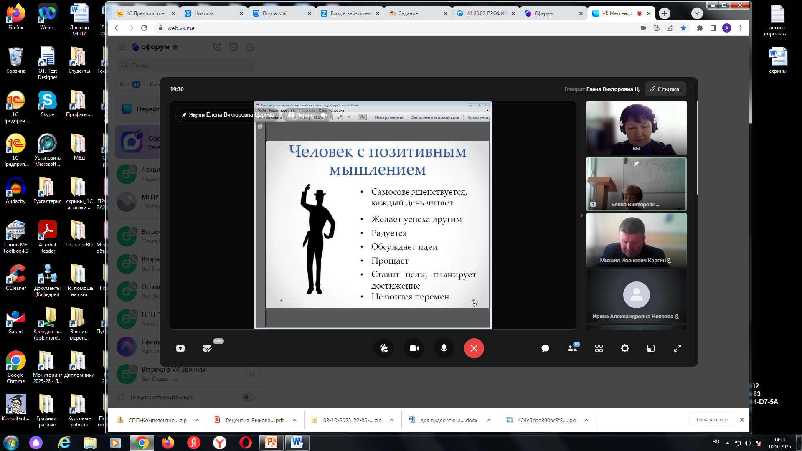
Task: Open Рецензия_Яшкова pdf download menu arrow
Action: (294, 420)
